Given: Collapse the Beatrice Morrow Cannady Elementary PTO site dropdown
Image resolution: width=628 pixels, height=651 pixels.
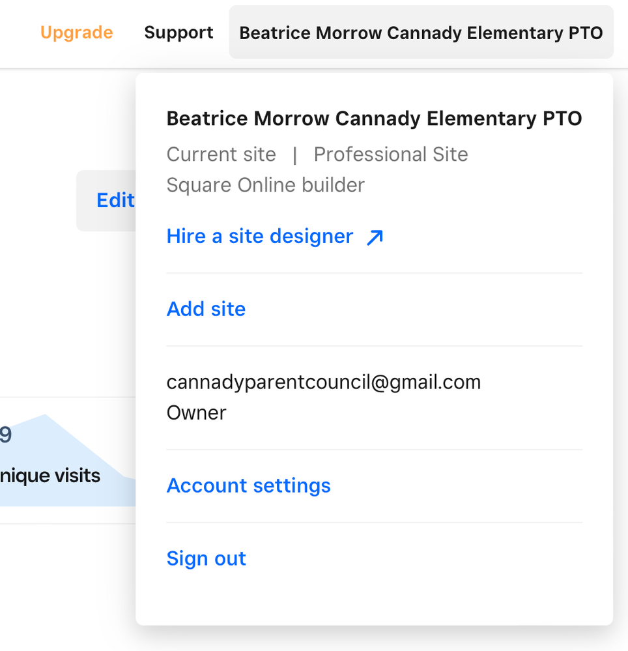Looking at the screenshot, I should (421, 33).
